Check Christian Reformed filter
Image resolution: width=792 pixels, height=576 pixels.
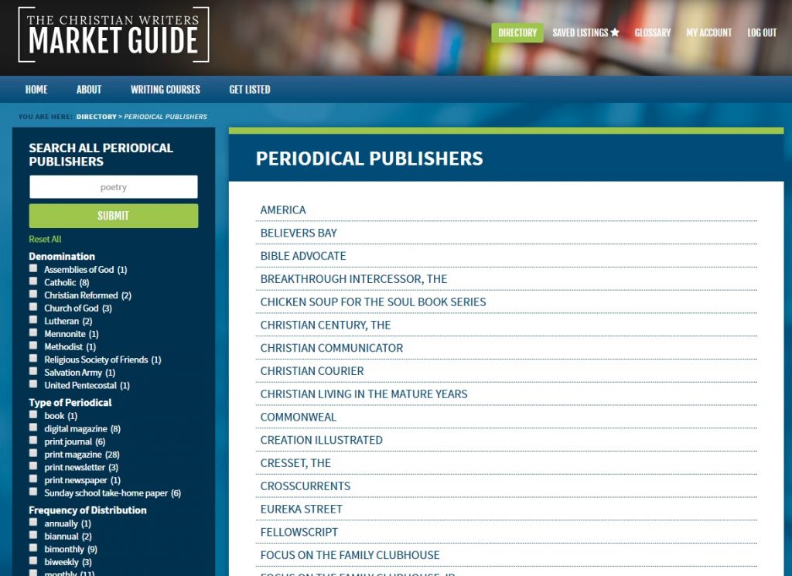point(33,294)
